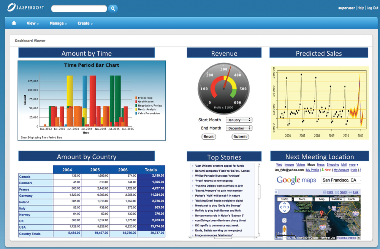Image resolution: width=380 pixels, height=249 pixels.
Task: Click the magnifier search button
Action: tap(113, 8)
